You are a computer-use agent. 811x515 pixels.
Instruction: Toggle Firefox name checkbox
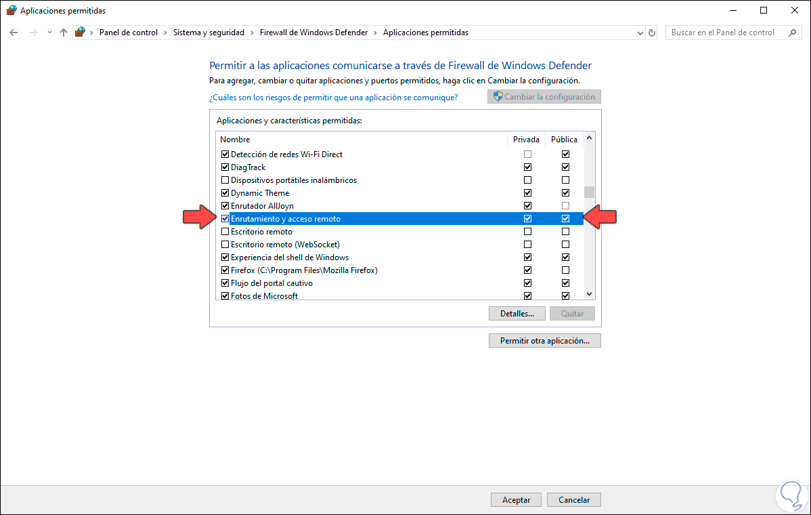225,270
